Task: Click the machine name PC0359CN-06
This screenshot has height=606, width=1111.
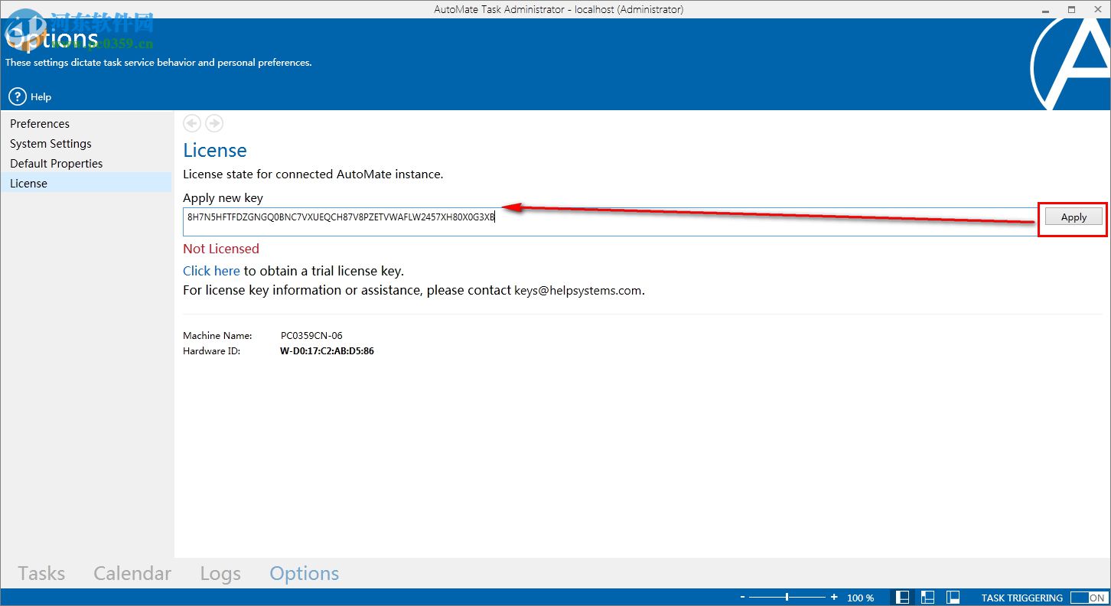Action: [311, 336]
